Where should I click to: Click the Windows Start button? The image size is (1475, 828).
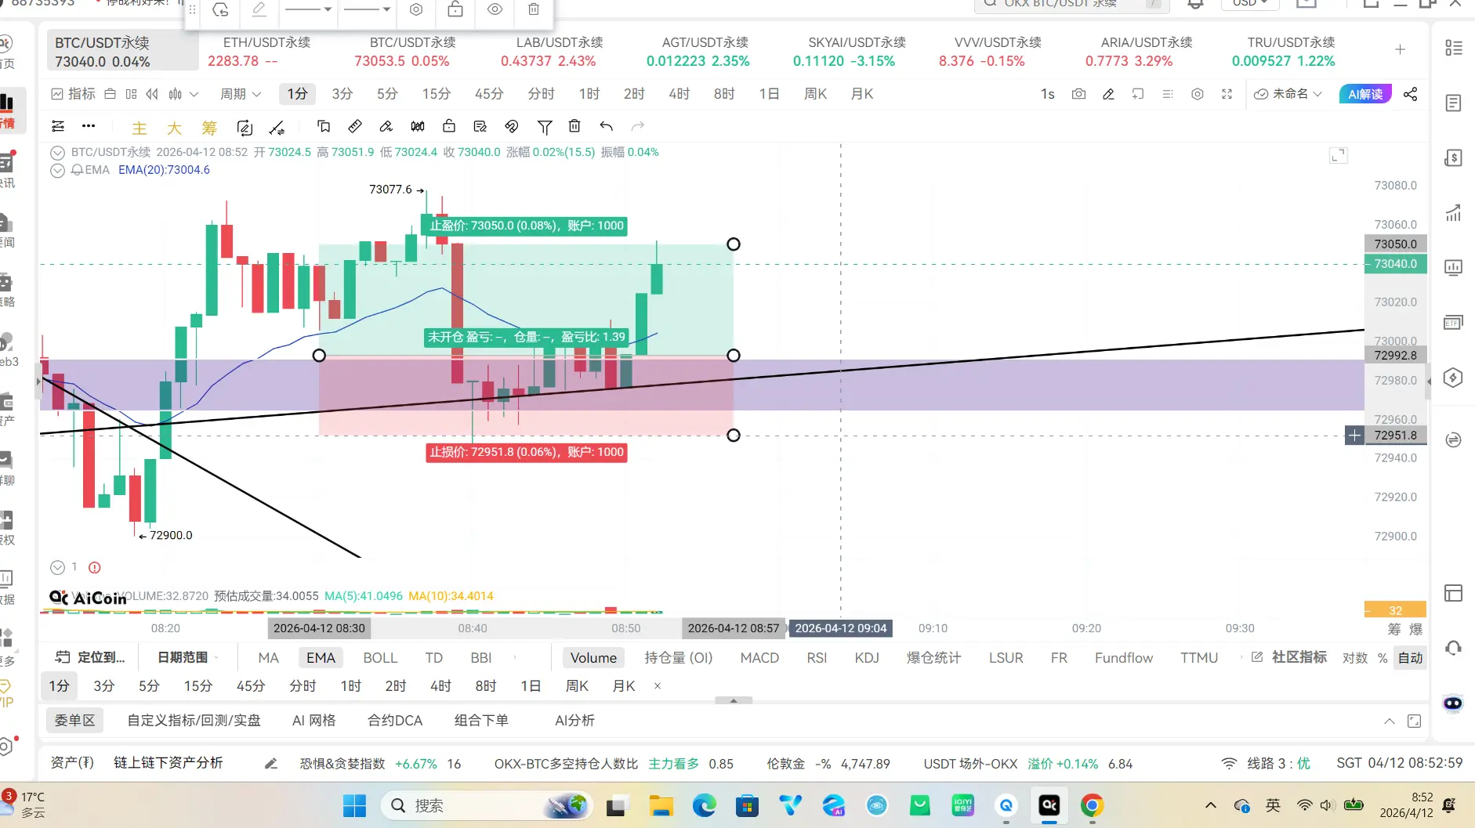click(x=354, y=805)
